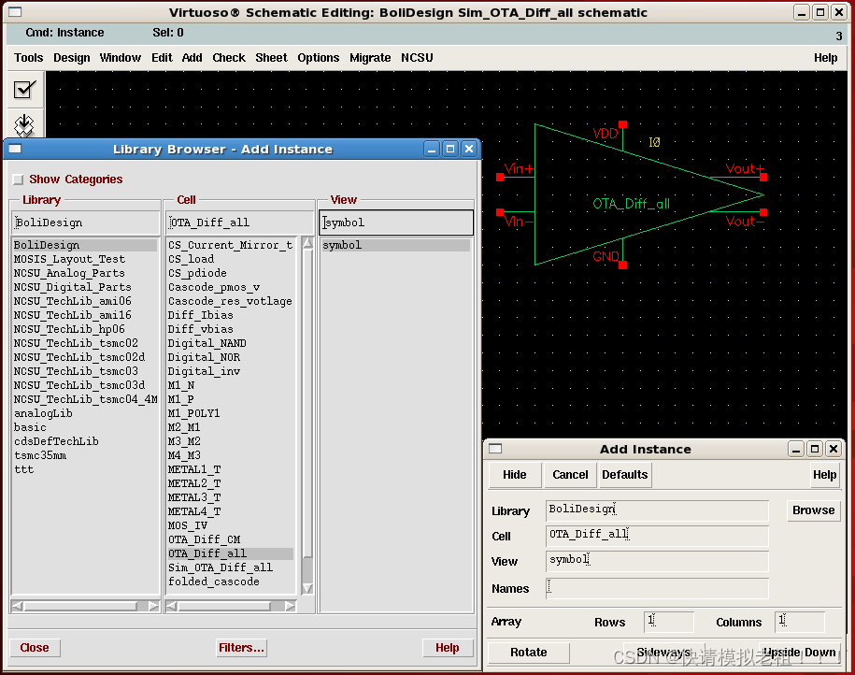Click Defaults in Add Instance dialog
This screenshot has height=675, width=855.
[625, 475]
